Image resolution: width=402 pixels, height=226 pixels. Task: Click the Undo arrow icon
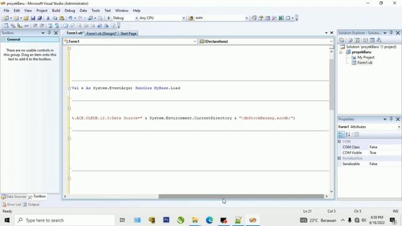pos(70,18)
